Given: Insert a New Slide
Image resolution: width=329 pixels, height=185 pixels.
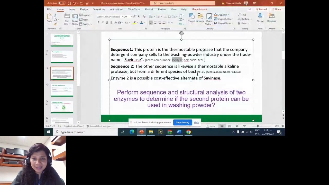Looking at the screenshot, I should (x=67, y=19).
